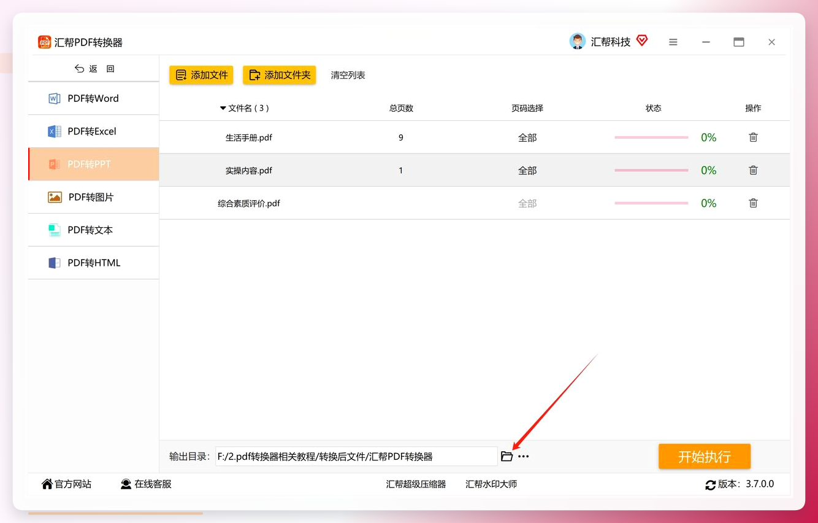Click progress bar of 综合素质评价.pdf
818x523 pixels.
click(x=651, y=203)
